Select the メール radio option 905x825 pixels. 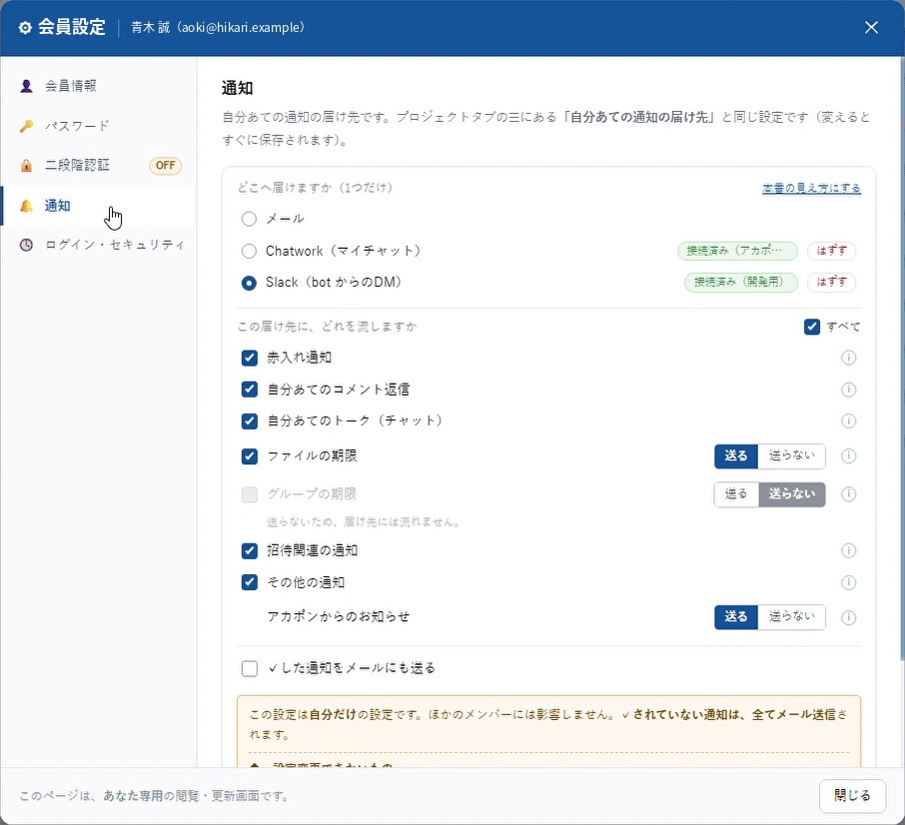(x=249, y=219)
